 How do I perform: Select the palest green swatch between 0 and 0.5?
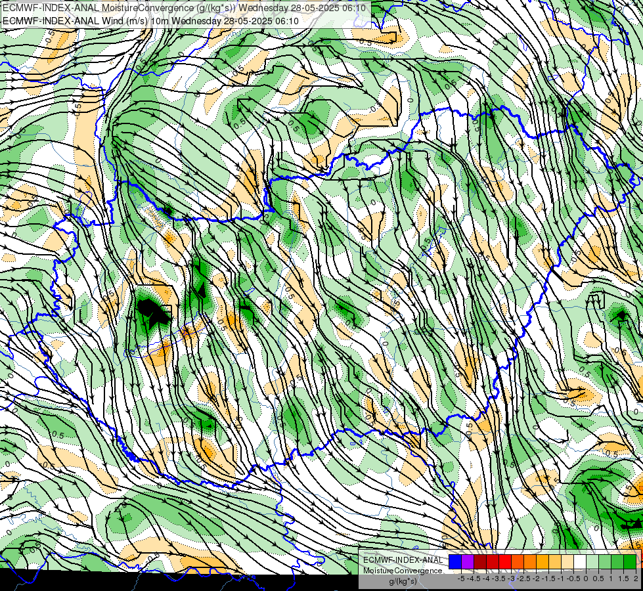592,562
